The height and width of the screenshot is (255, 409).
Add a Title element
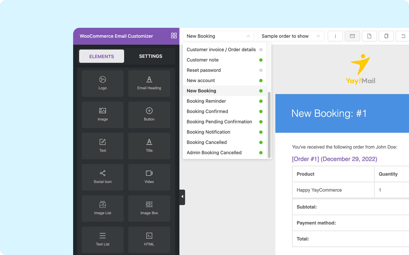pos(149,146)
